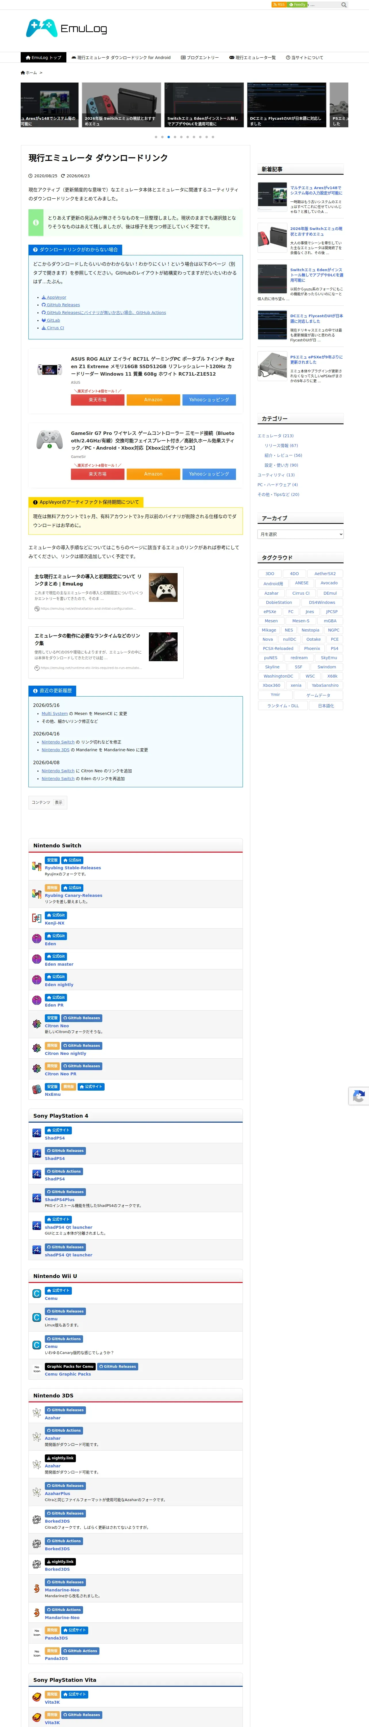Click the Citron Neo nightly emulator icon
Screen dimensions: 369x1727
click(37, 1049)
